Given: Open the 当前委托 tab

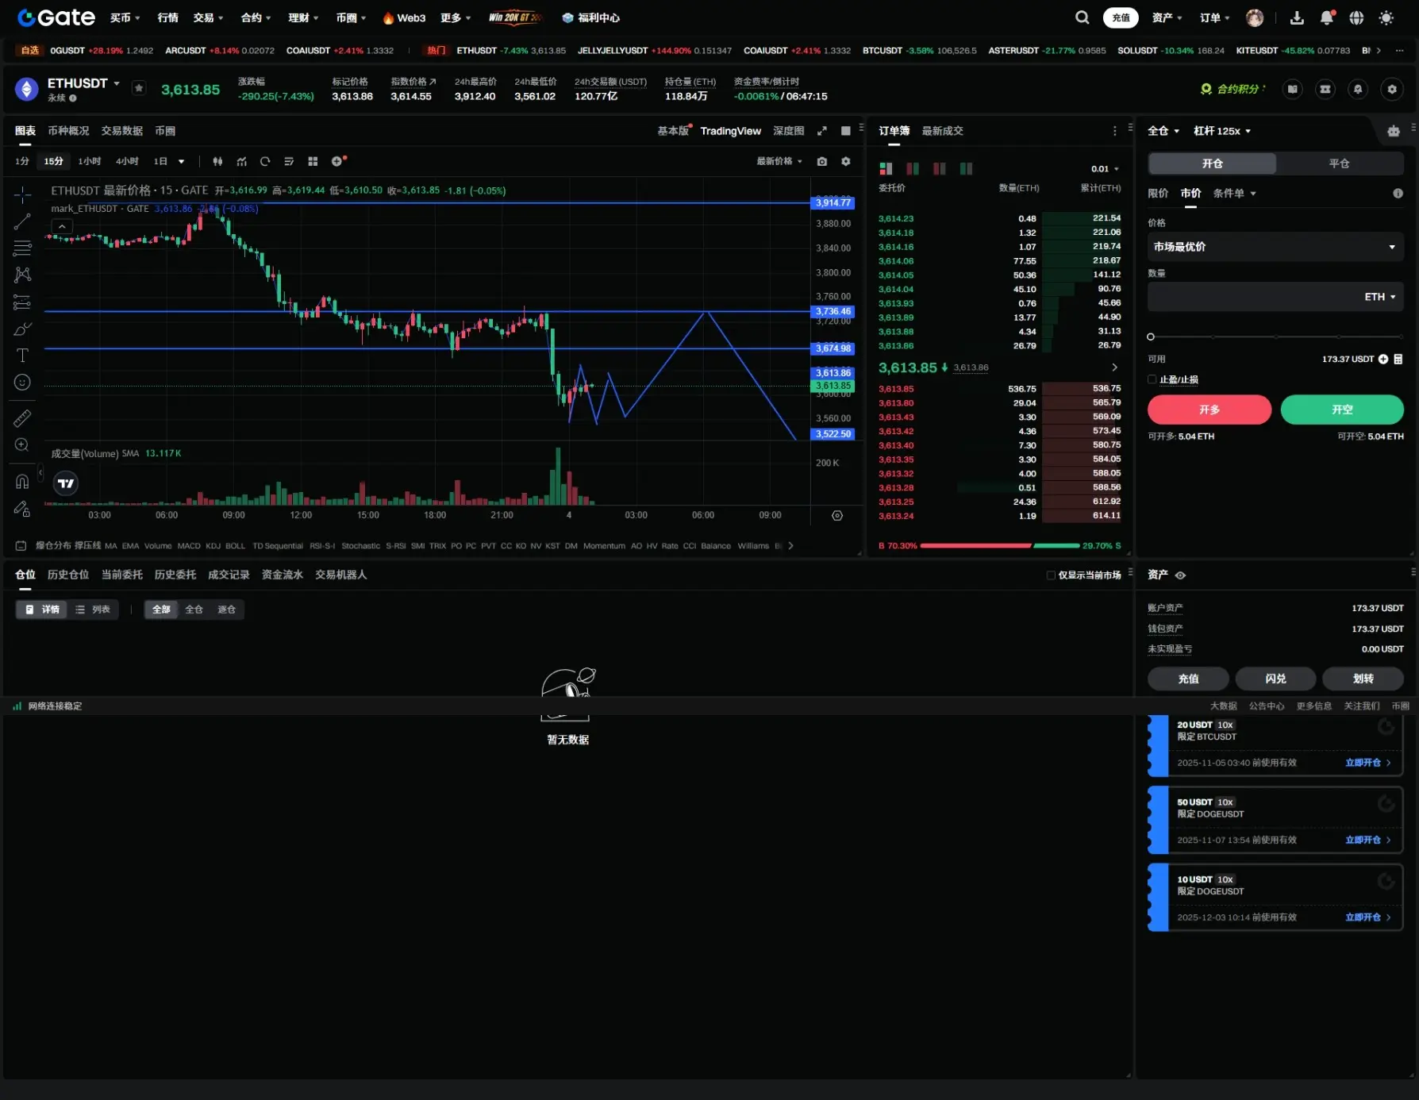Looking at the screenshot, I should [122, 575].
